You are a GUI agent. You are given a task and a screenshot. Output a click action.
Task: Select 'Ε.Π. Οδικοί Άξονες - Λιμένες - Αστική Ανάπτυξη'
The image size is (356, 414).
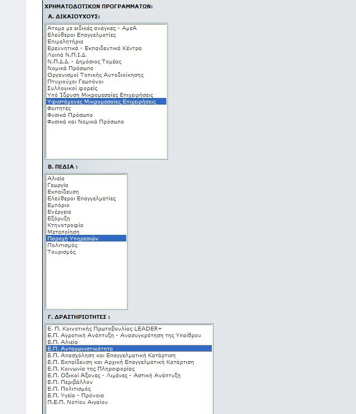(x=129, y=376)
